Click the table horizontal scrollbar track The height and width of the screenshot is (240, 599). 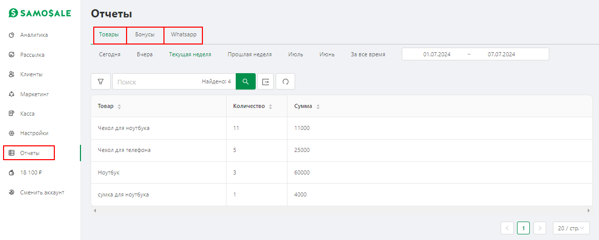(342, 210)
